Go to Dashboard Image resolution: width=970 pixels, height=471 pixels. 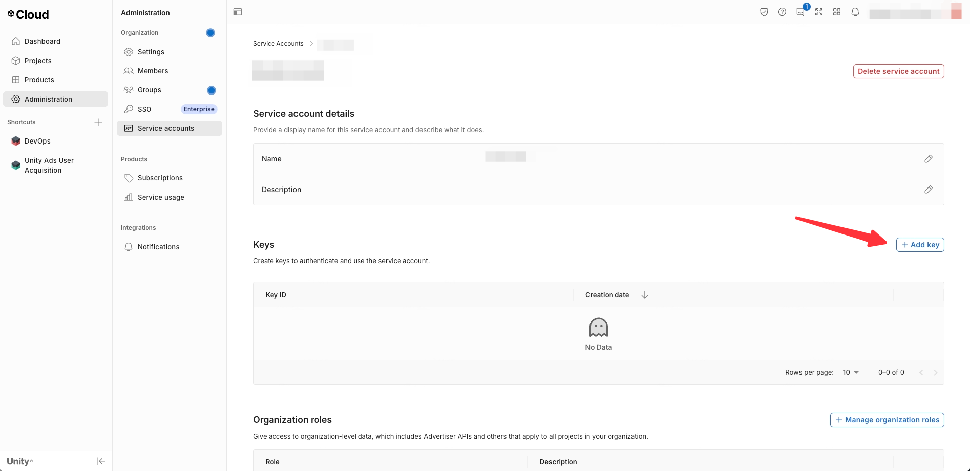(56, 41)
